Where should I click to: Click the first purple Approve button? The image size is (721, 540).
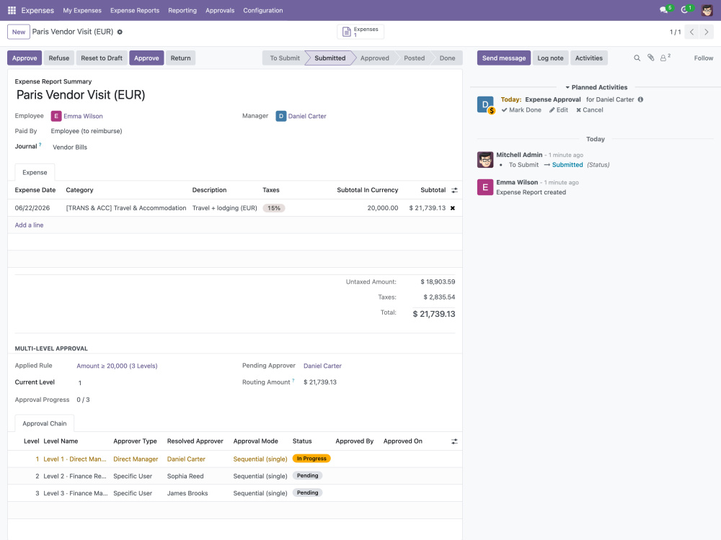pos(25,58)
